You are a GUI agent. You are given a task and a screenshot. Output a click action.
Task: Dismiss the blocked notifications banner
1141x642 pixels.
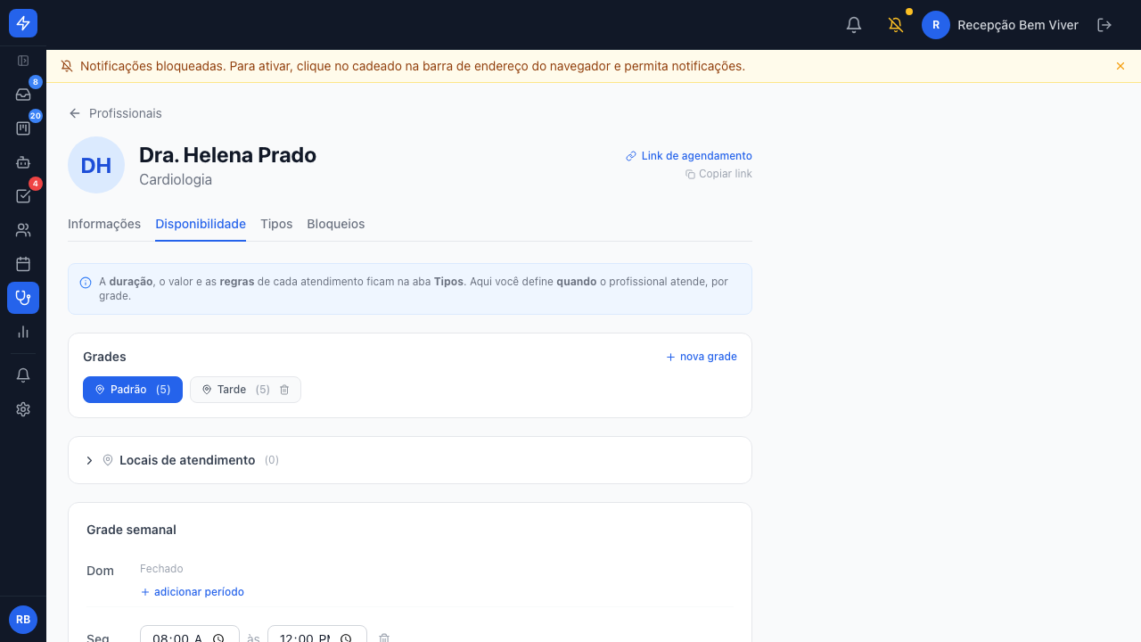pyautogui.click(x=1120, y=66)
